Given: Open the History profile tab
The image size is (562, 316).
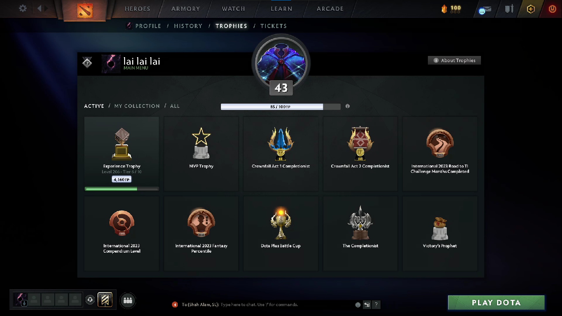Looking at the screenshot, I should 188,26.
